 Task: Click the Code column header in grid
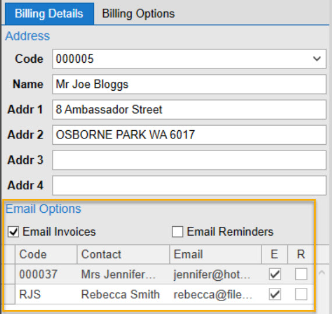(46, 254)
